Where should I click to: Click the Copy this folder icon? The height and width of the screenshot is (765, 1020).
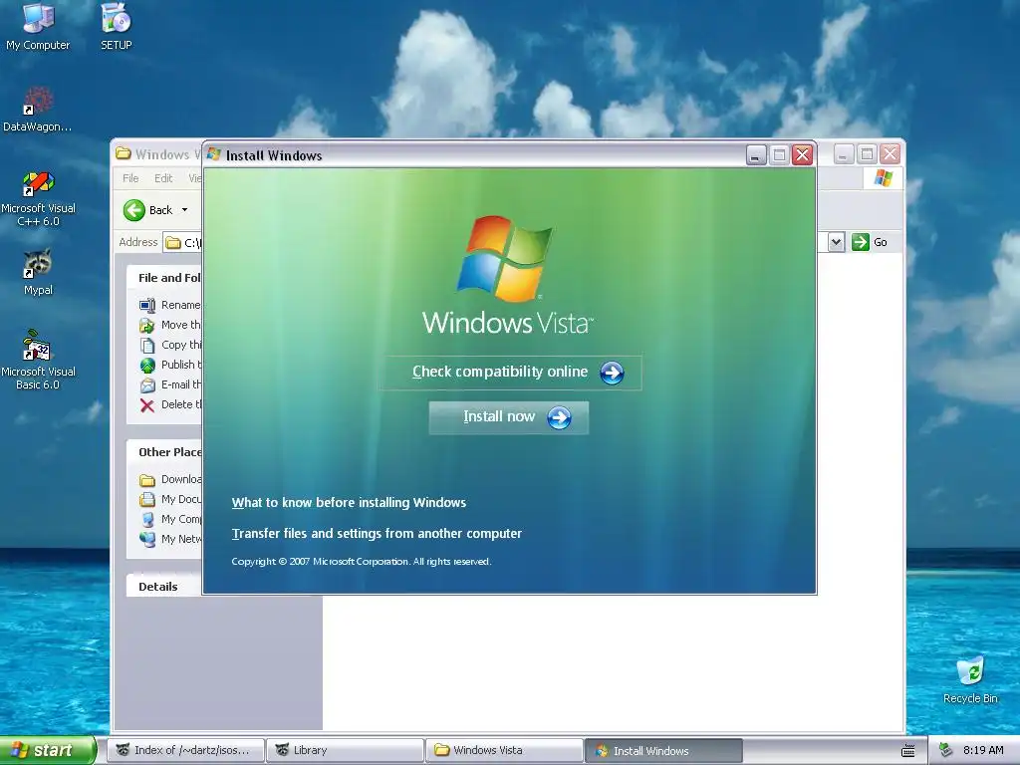(147, 346)
